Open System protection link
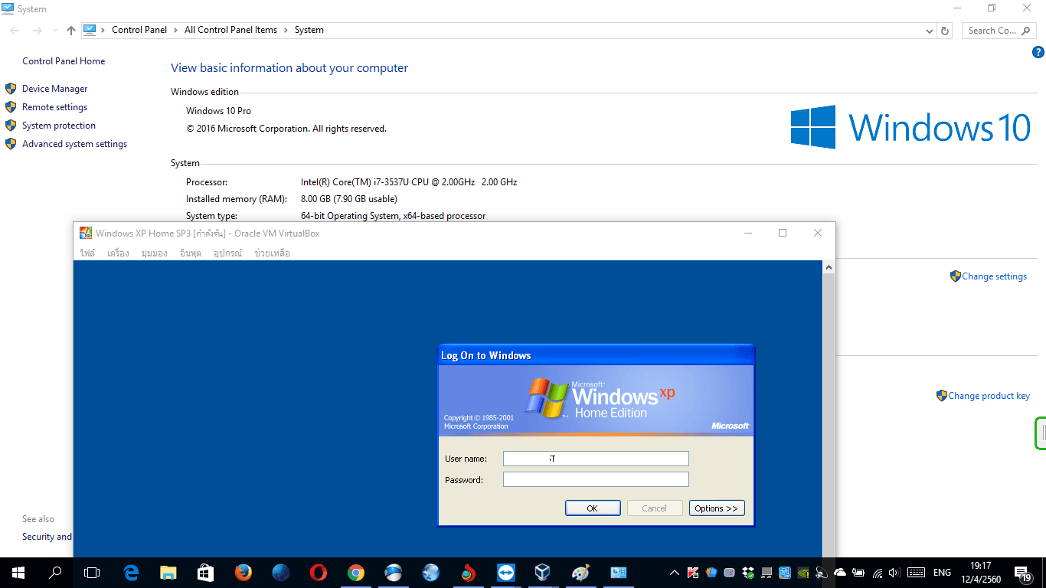 (x=59, y=126)
